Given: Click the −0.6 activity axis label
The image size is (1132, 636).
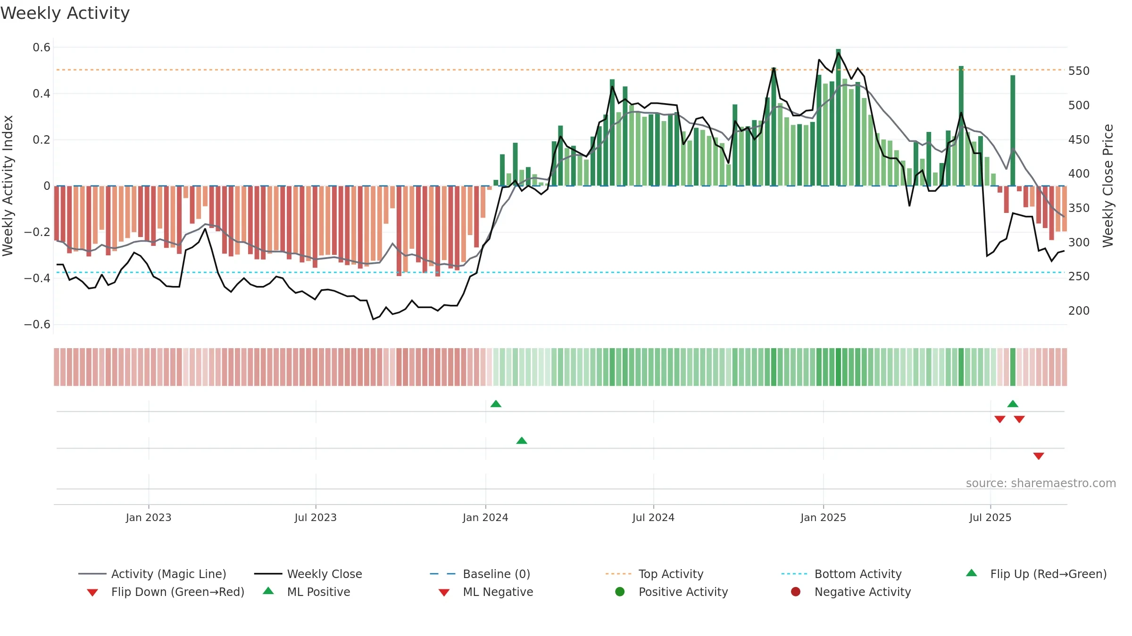Looking at the screenshot, I should 37,325.
